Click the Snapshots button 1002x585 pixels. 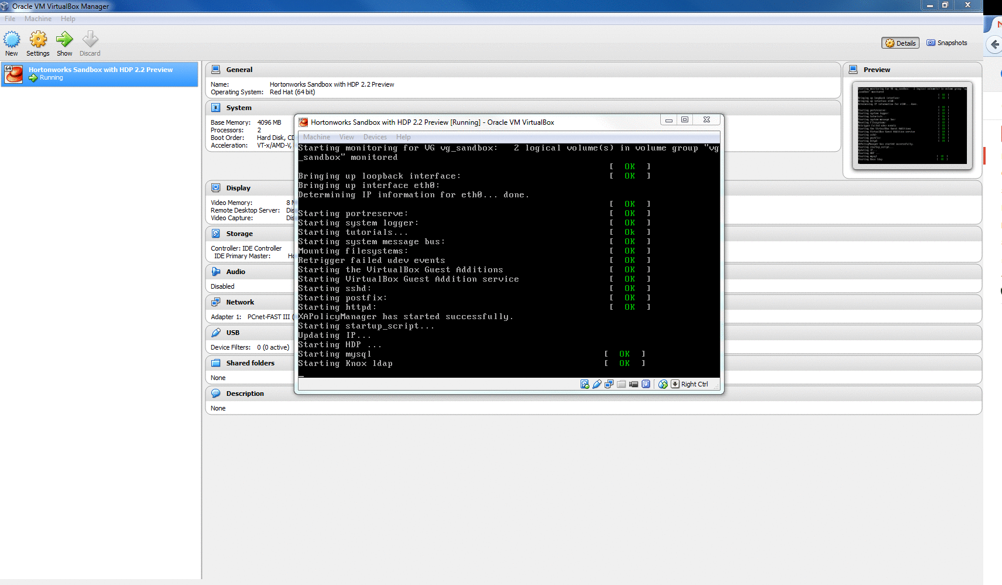[947, 43]
